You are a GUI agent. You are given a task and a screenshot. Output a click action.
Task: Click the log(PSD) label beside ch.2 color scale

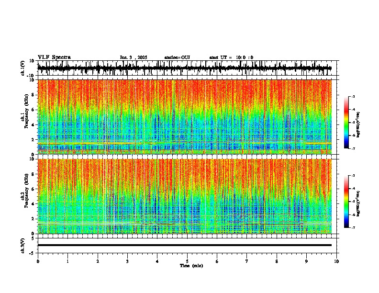pos(358,204)
